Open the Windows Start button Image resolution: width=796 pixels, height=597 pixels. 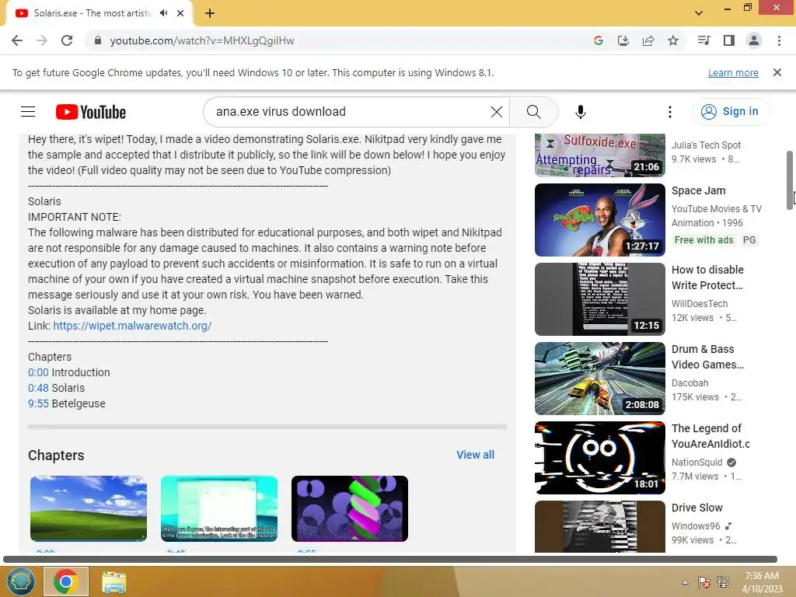20,581
